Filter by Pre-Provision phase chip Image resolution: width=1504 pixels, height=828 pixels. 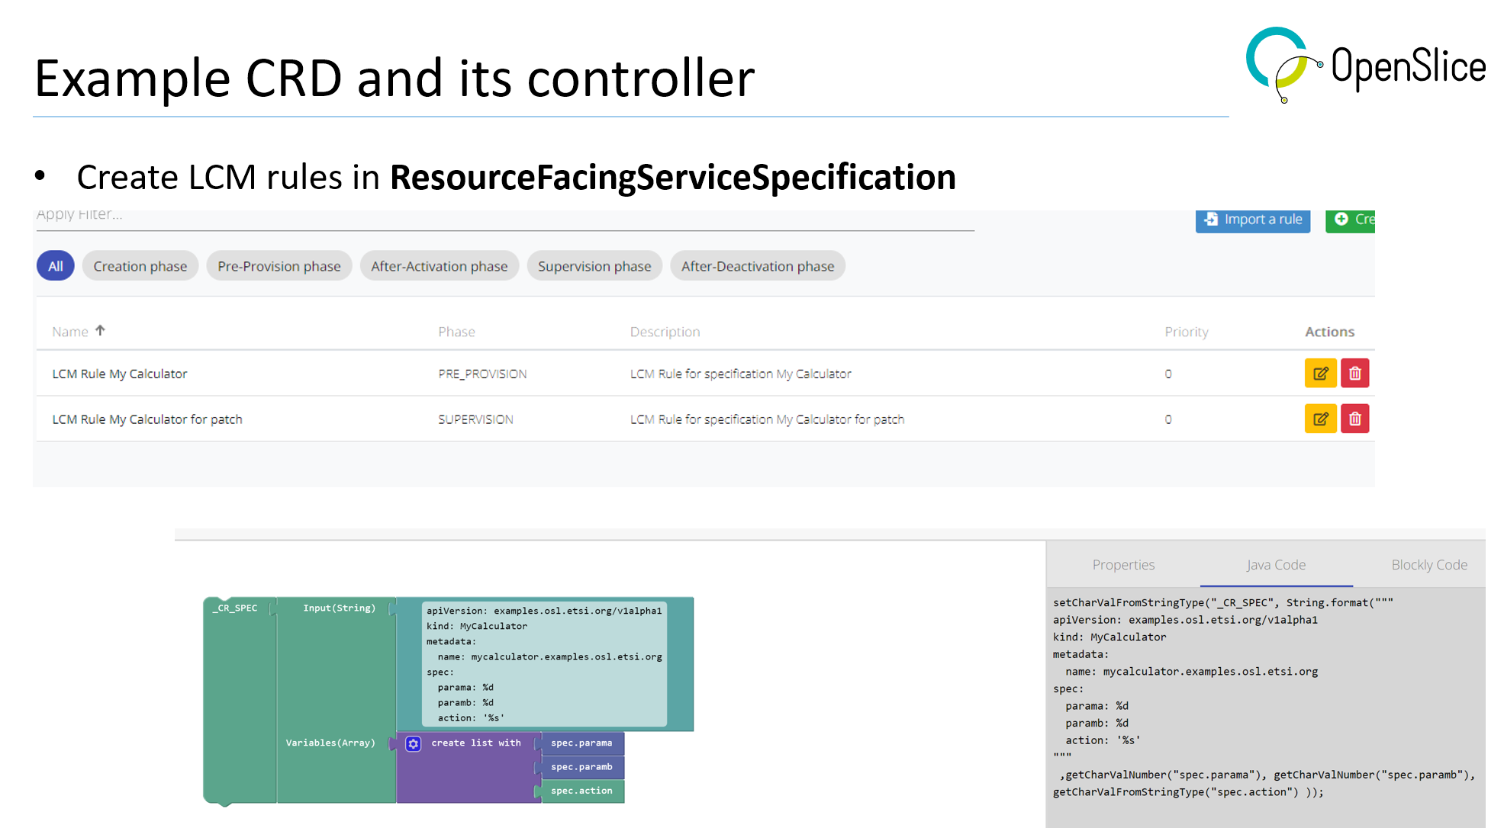279,266
